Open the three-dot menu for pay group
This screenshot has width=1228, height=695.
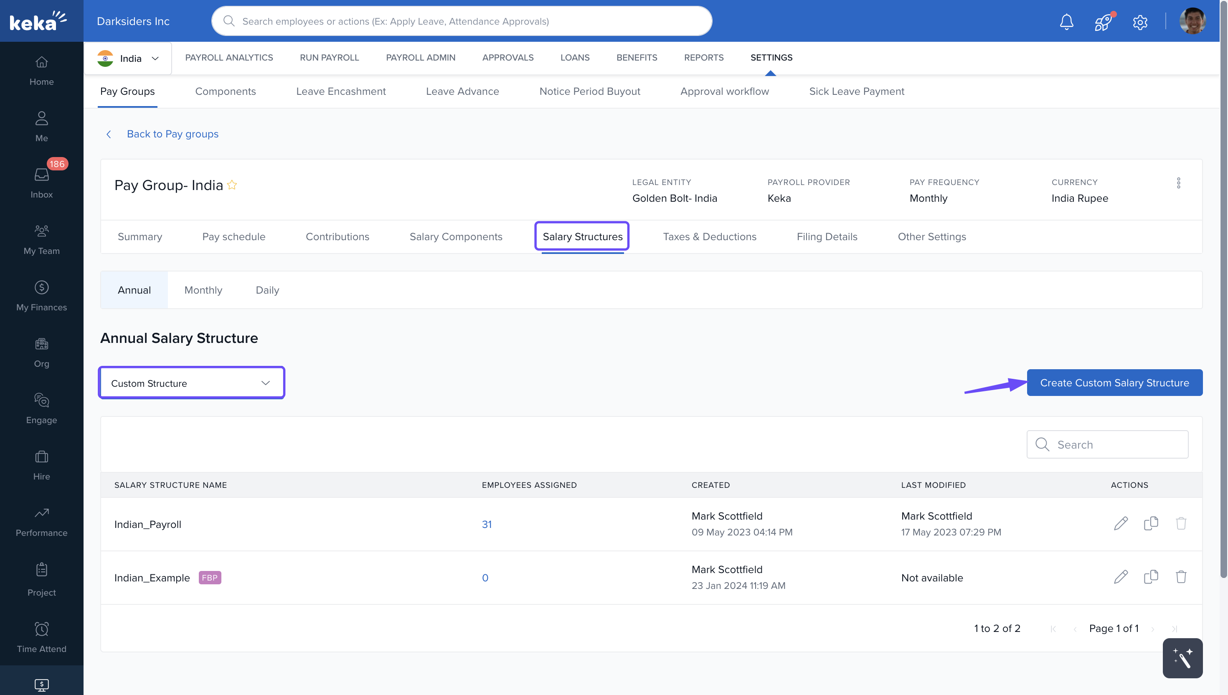pos(1178,183)
